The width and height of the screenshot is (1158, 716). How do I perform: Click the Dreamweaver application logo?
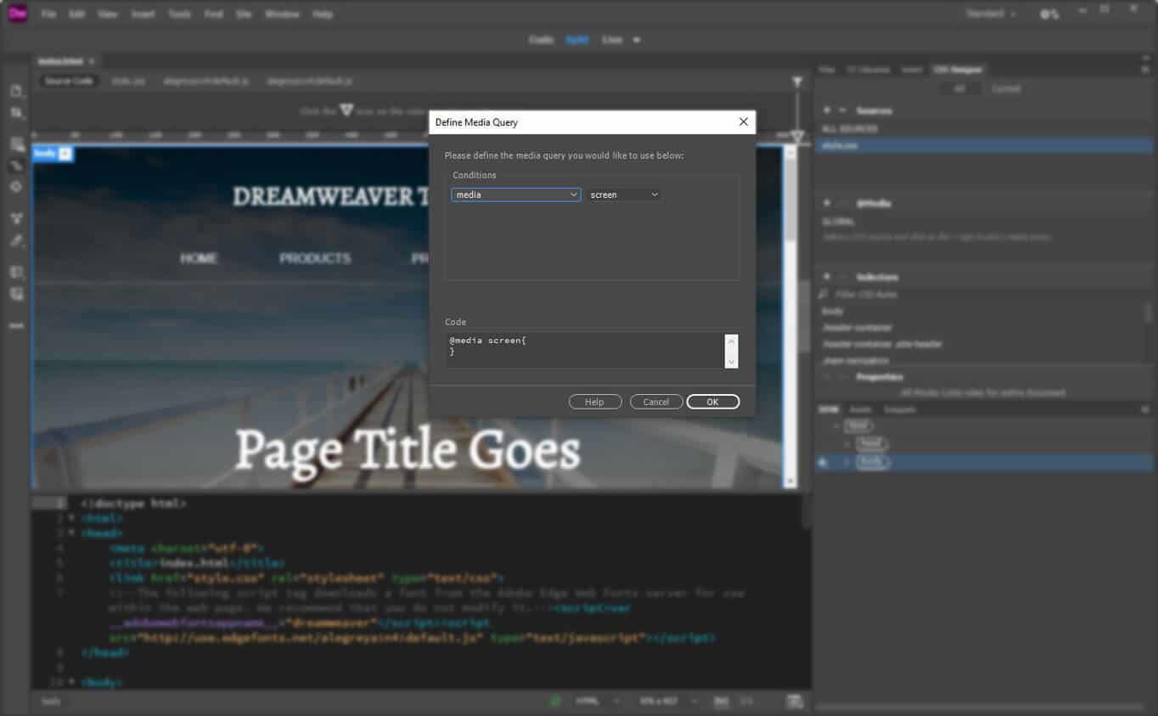coord(18,14)
